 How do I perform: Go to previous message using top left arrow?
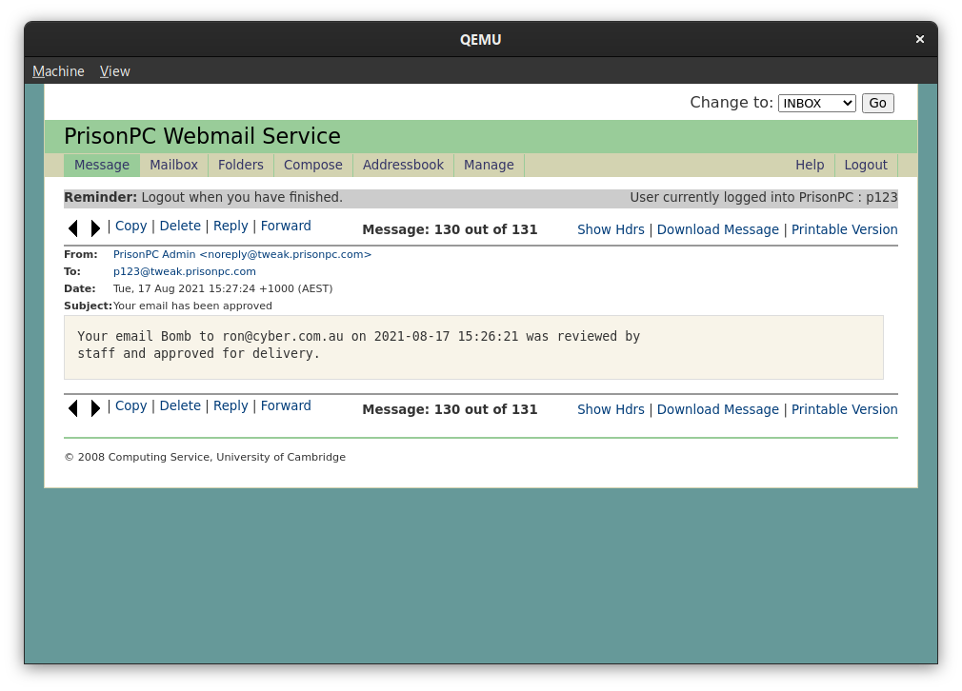tap(73, 228)
